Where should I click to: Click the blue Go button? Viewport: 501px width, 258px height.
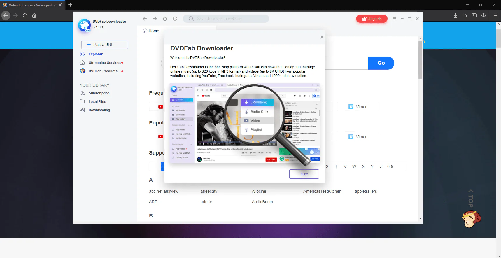click(381, 63)
